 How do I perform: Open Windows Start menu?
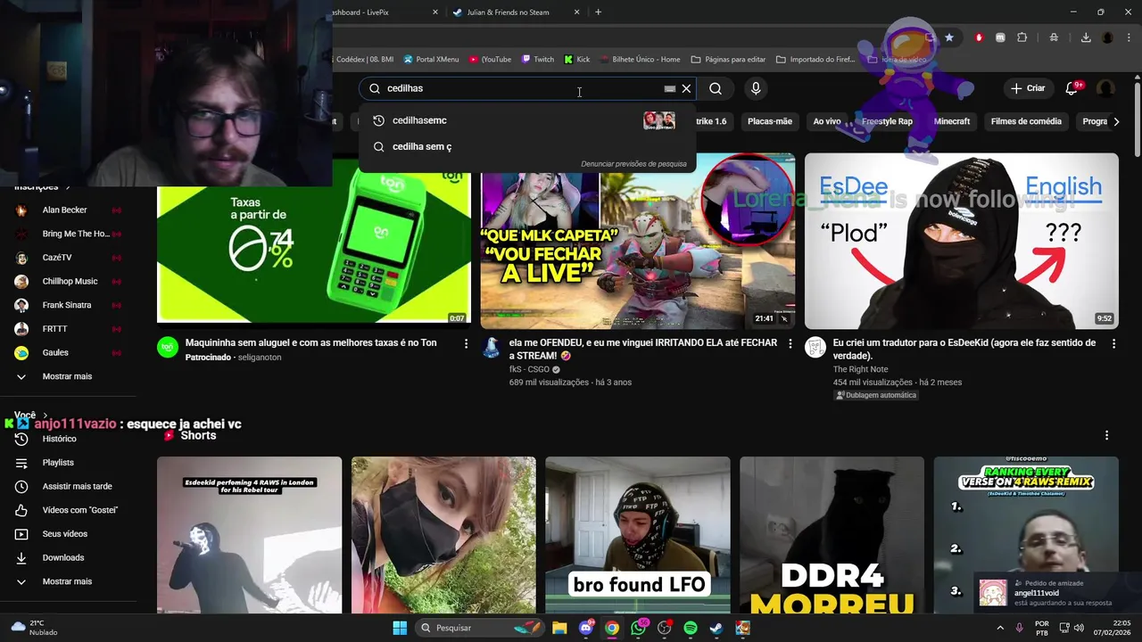(x=400, y=628)
